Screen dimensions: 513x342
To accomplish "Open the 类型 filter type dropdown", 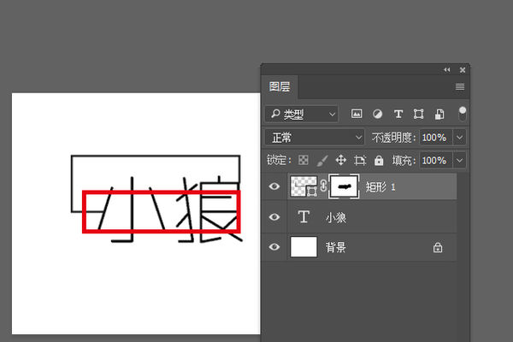I will pos(301,115).
